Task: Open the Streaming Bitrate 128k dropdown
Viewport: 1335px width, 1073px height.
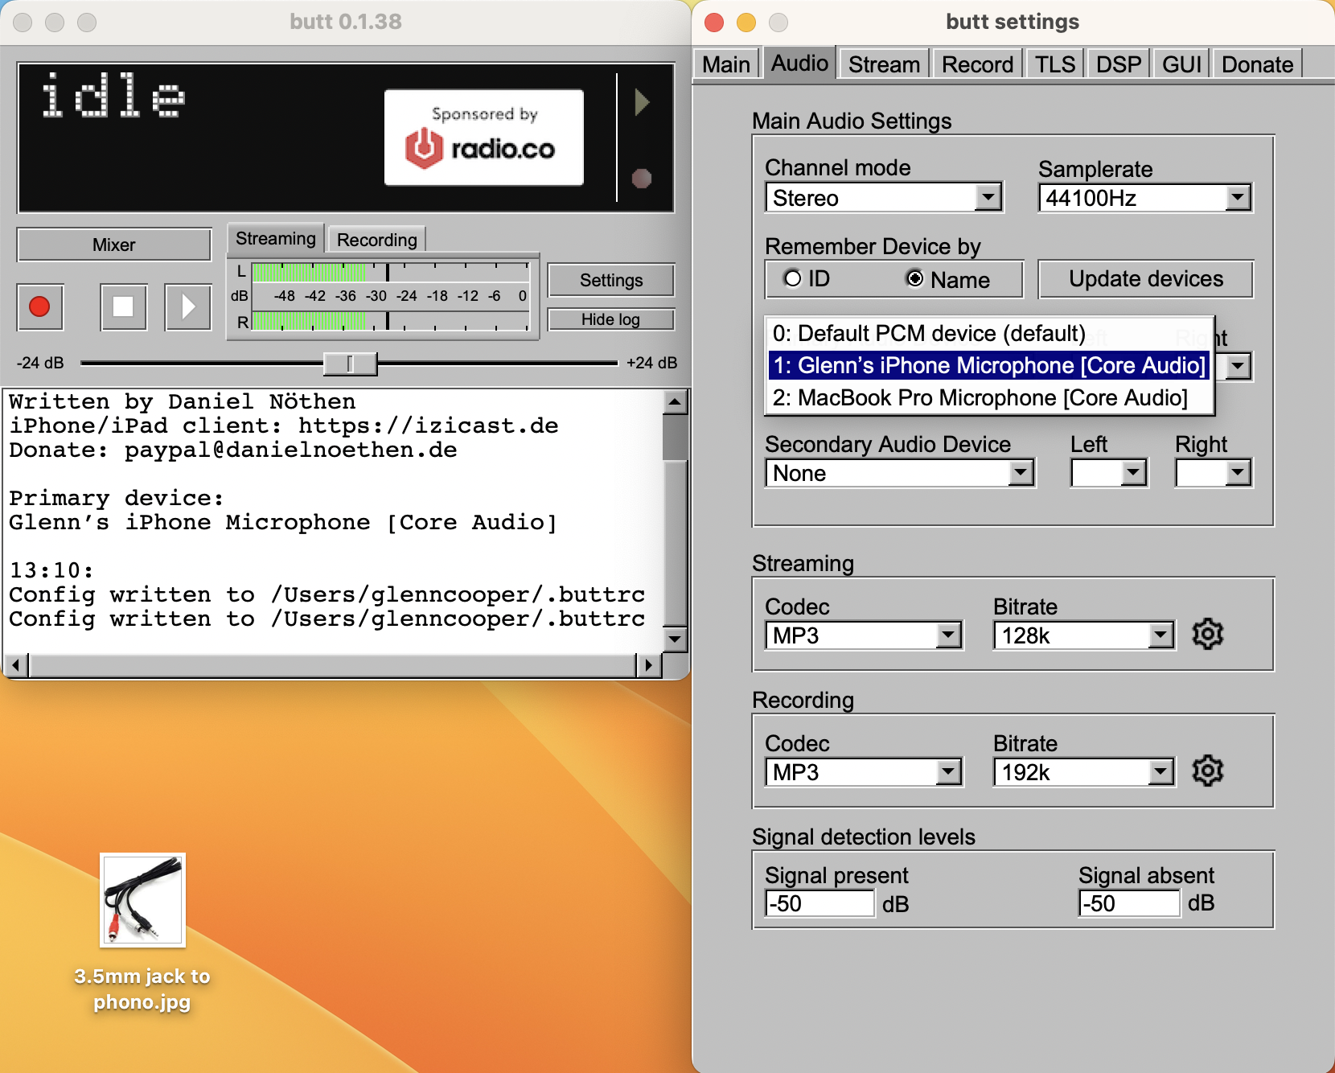Action: coord(1084,635)
